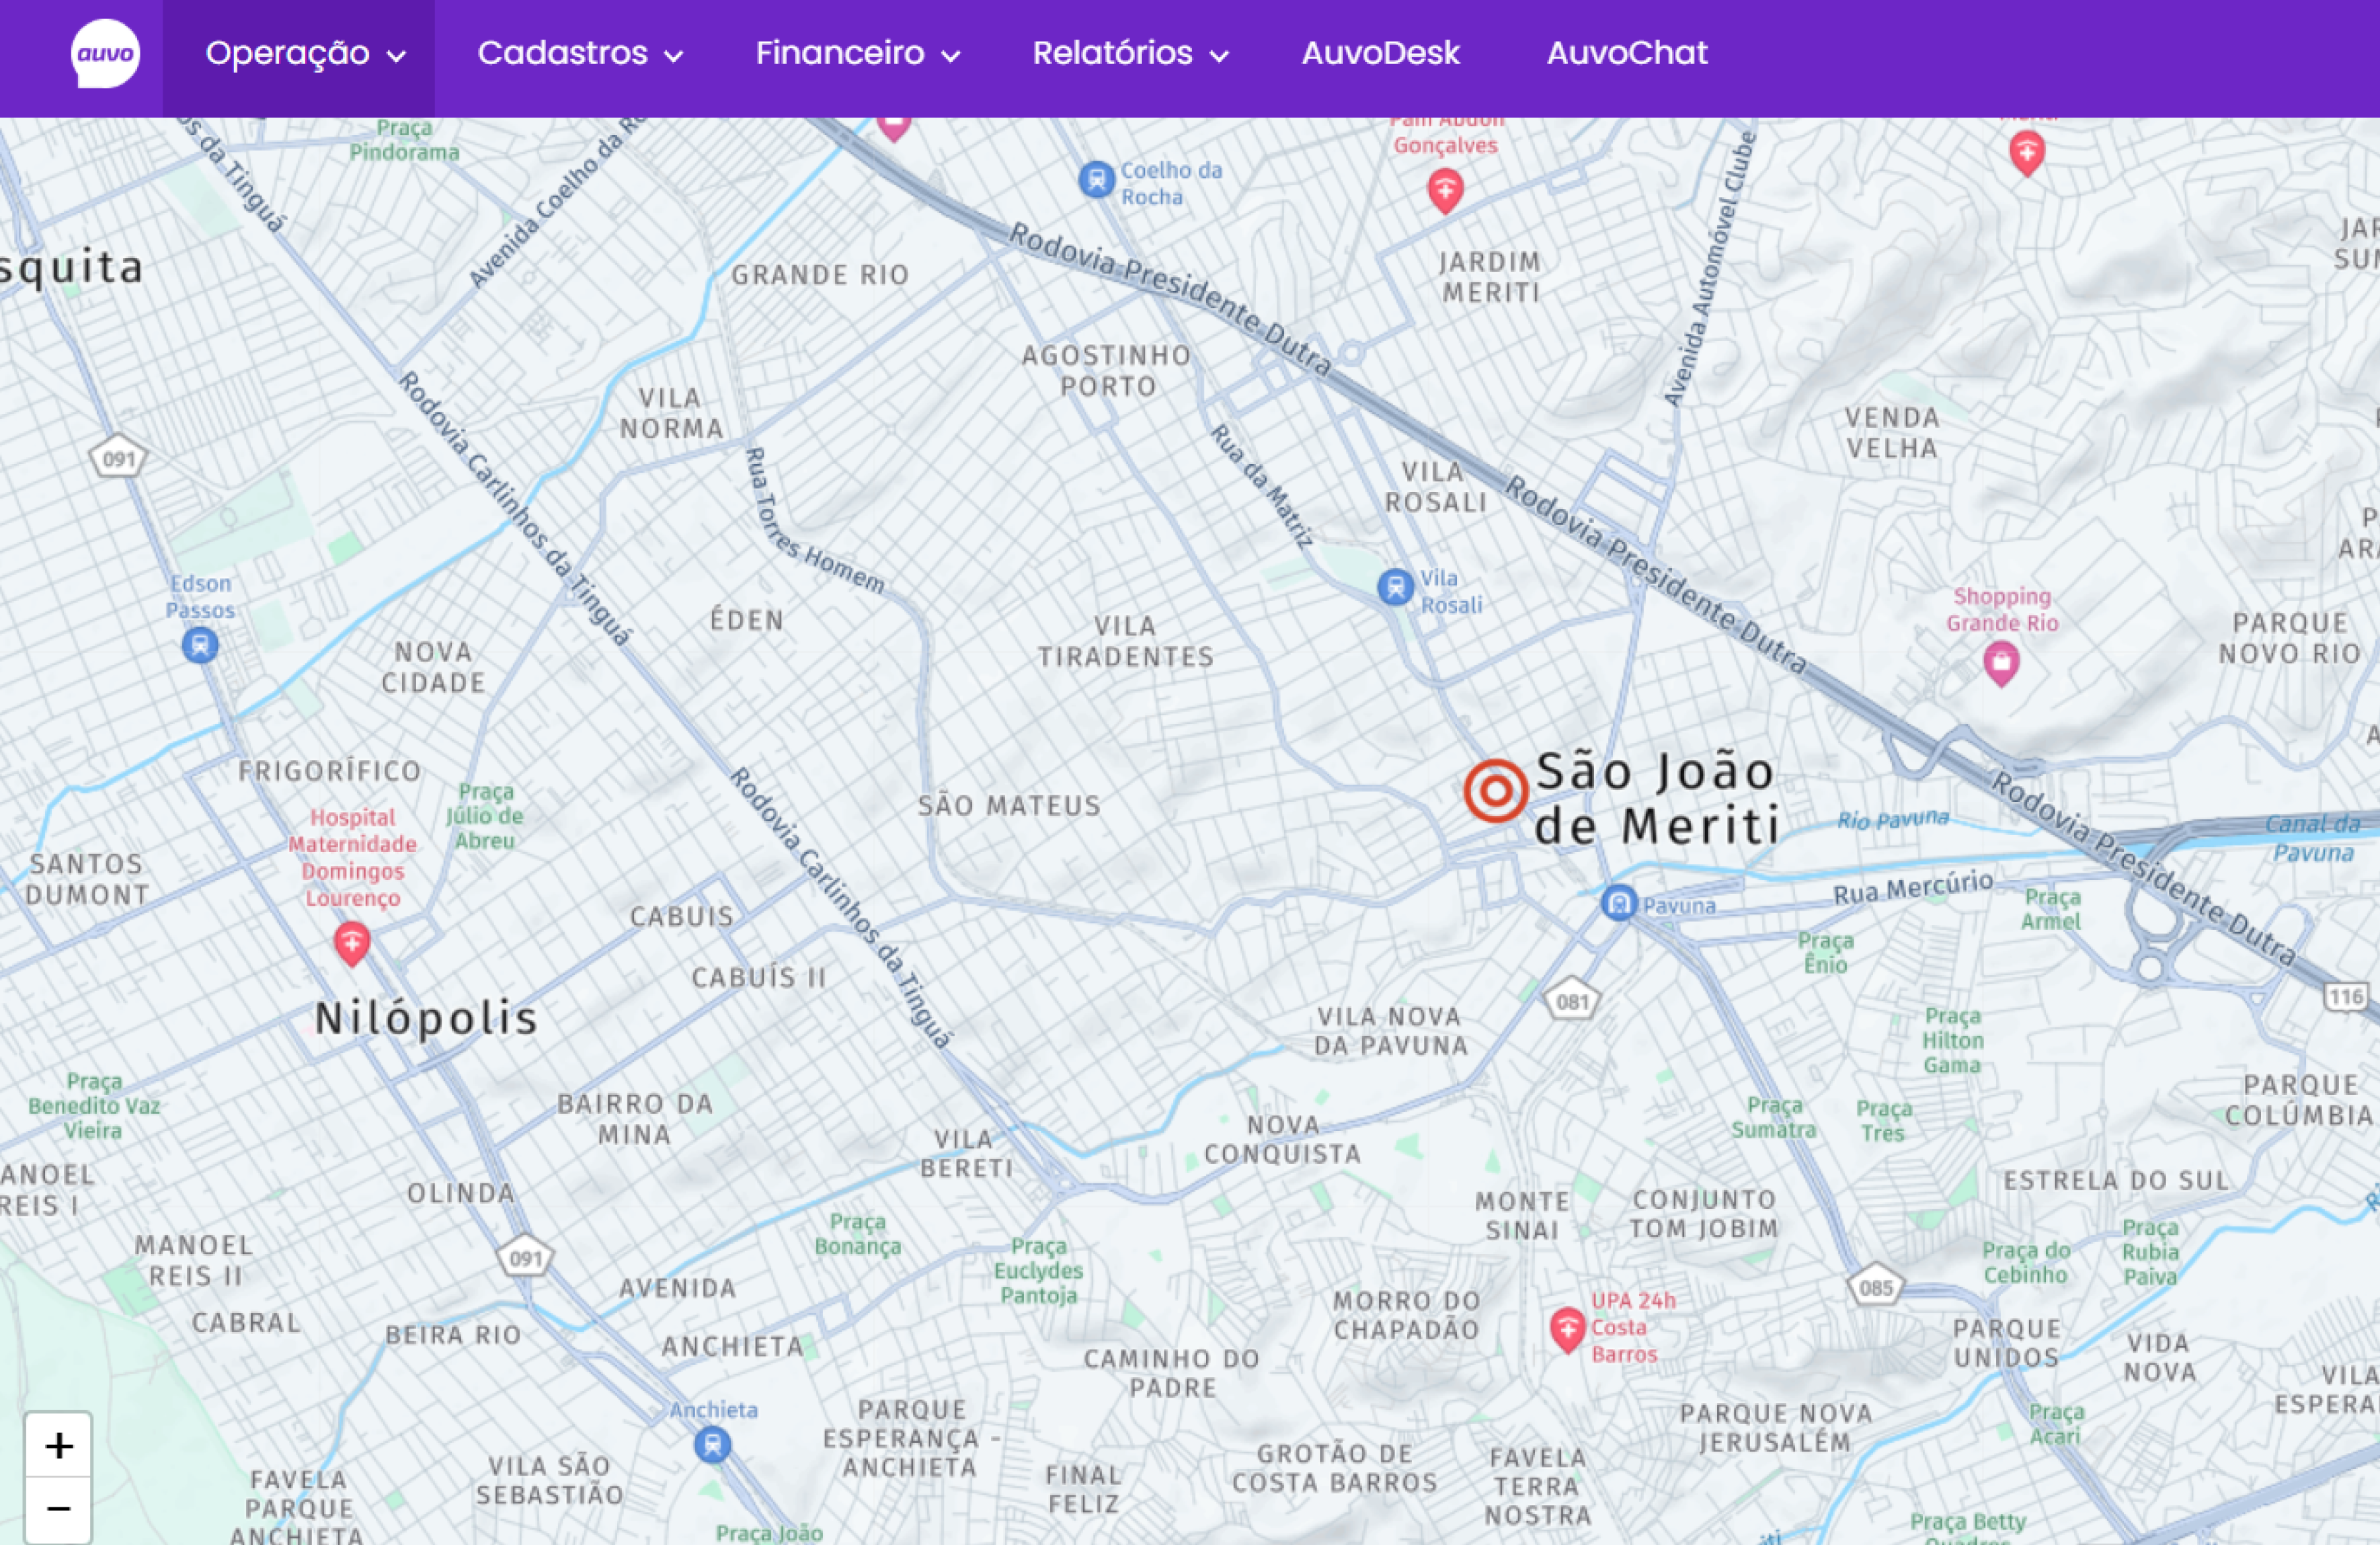Viewport: 2380px width, 1545px height.
Task: Click the Coelho da Rocha station icon
Action: (1096, 180)
